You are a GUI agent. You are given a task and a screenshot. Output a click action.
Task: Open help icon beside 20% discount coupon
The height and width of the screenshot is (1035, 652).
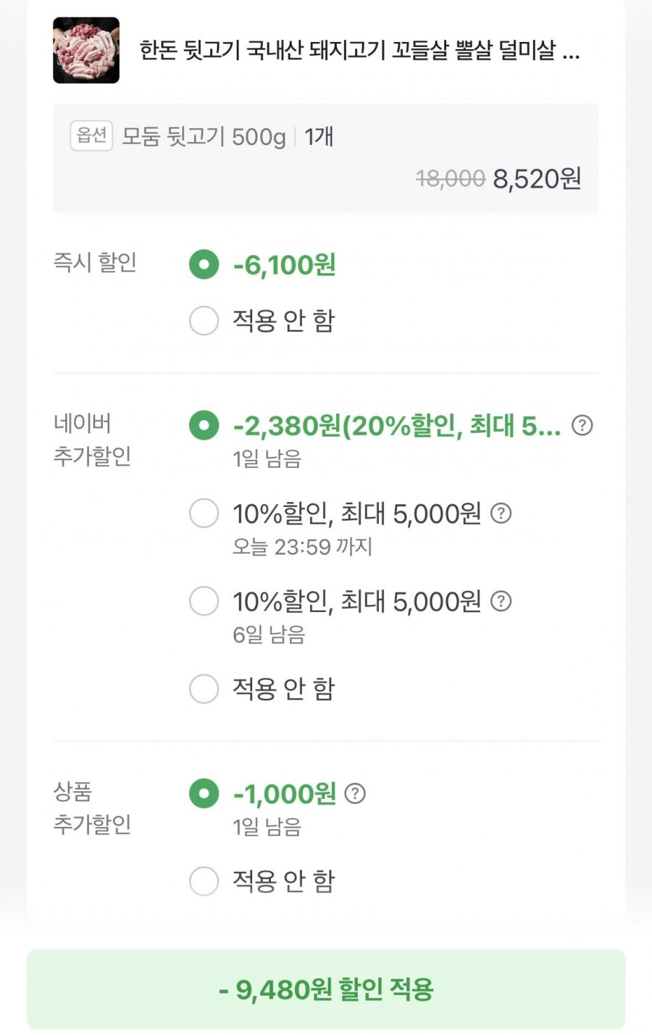pos(582,425)
